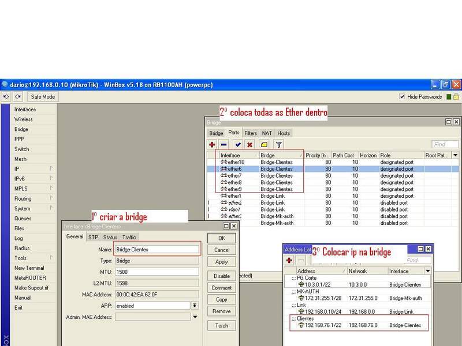Open column chooser dropdown in Bridge ports table

pyautogui.click(x=456, y=155)
